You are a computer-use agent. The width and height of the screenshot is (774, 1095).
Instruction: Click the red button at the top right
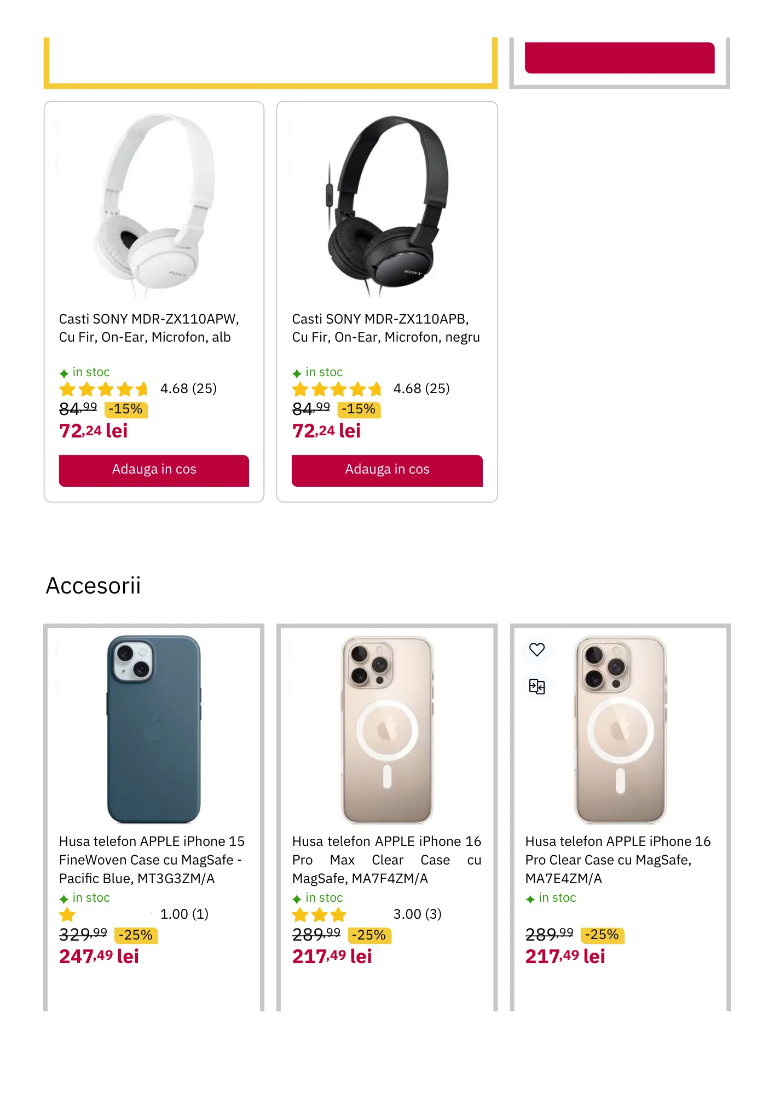tap(619, 57)
